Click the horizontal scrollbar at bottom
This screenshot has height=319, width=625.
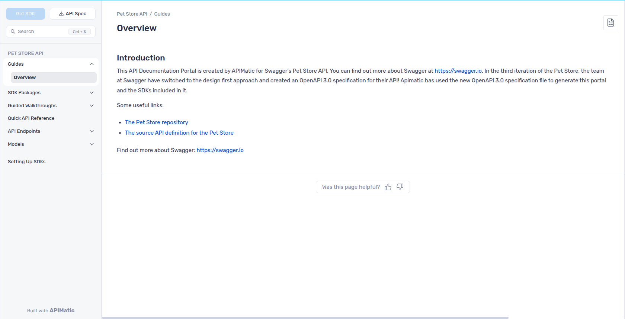click(x=305, y=318)
